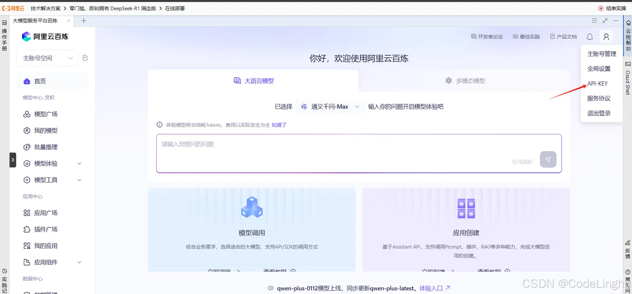The width and height of the screenshot is (632, 294).
Task: Open the 主账号空间 workspace dropdown
Action: 47,58
